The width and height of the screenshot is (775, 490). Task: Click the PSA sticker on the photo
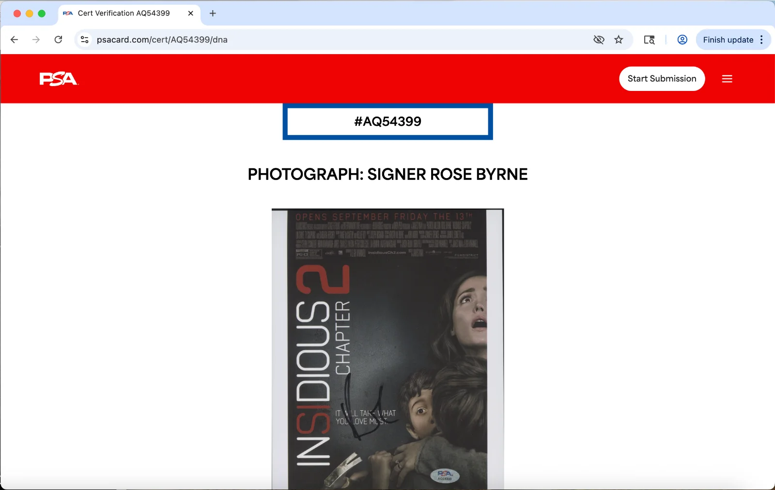(445, 475)
